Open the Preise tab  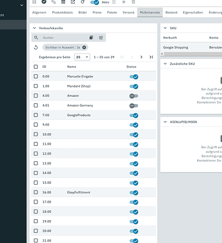pyautogui.click(x=97, y=13)
